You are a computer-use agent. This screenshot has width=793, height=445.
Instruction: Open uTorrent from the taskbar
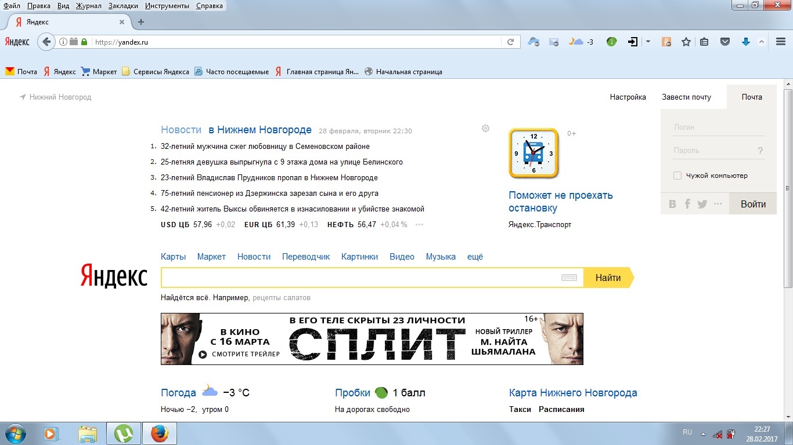(x=124, y=433)
